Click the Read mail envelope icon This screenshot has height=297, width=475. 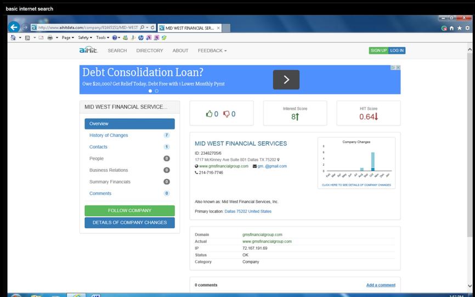[41, 37]
